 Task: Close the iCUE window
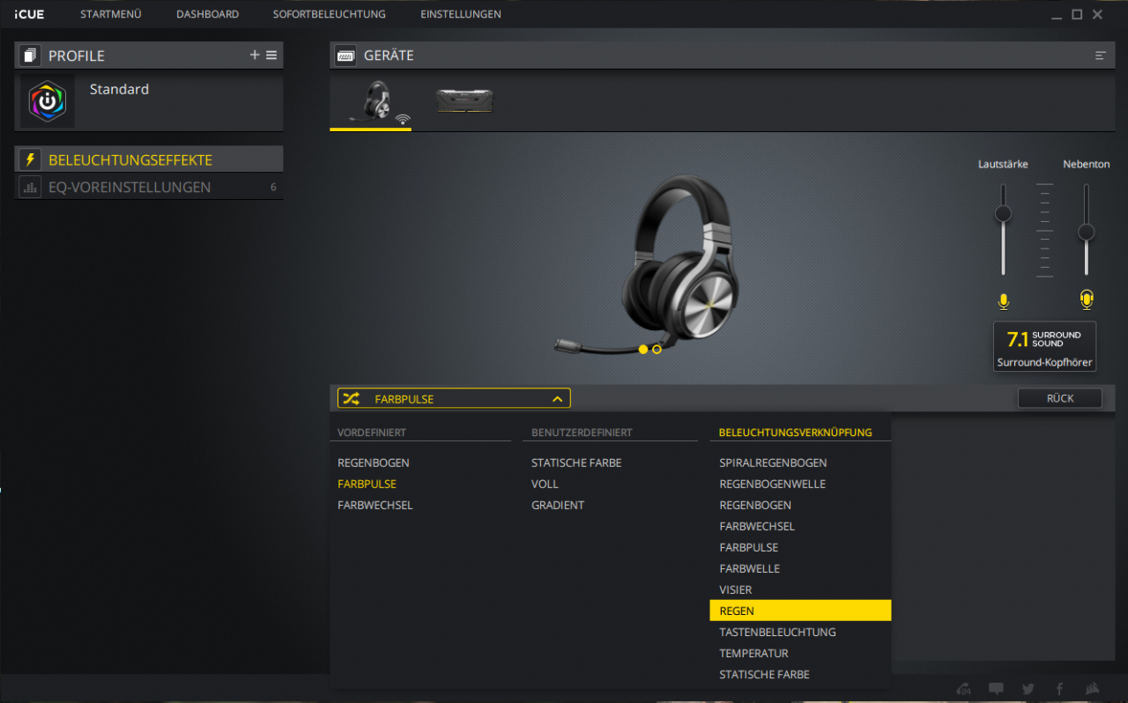1098,15
